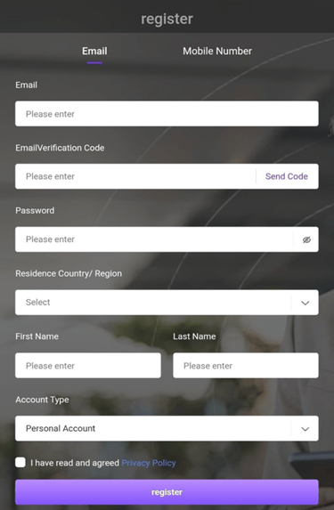
Task: Submit the purple register button
Action: [167, 492]
